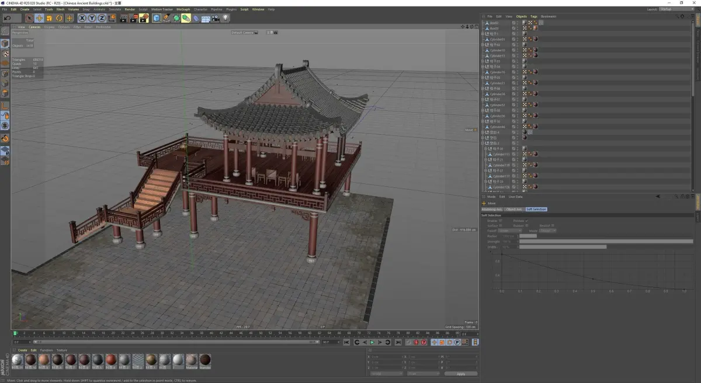
Task: Click Play Forwards button
Action: click(x=372, y=343)
